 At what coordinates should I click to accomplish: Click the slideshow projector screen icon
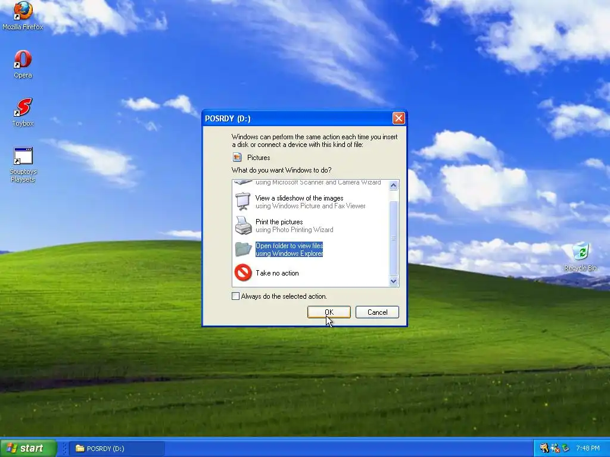(x=243, y=201)
